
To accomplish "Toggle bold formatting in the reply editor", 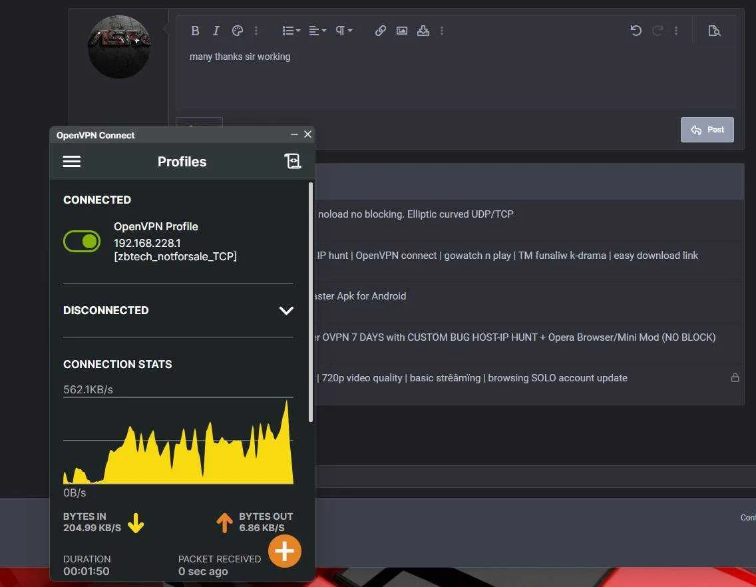I will [x=195, y=31].
